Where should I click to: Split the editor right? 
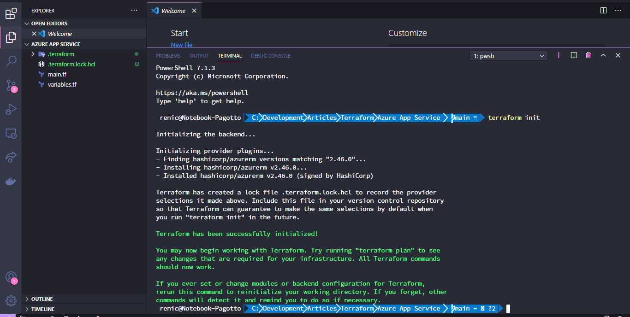pyautogui.click(x=604, y=10)
